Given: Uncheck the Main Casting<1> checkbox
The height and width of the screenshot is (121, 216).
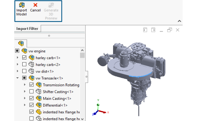Looking at the screenshot, I should coord(31,98).
